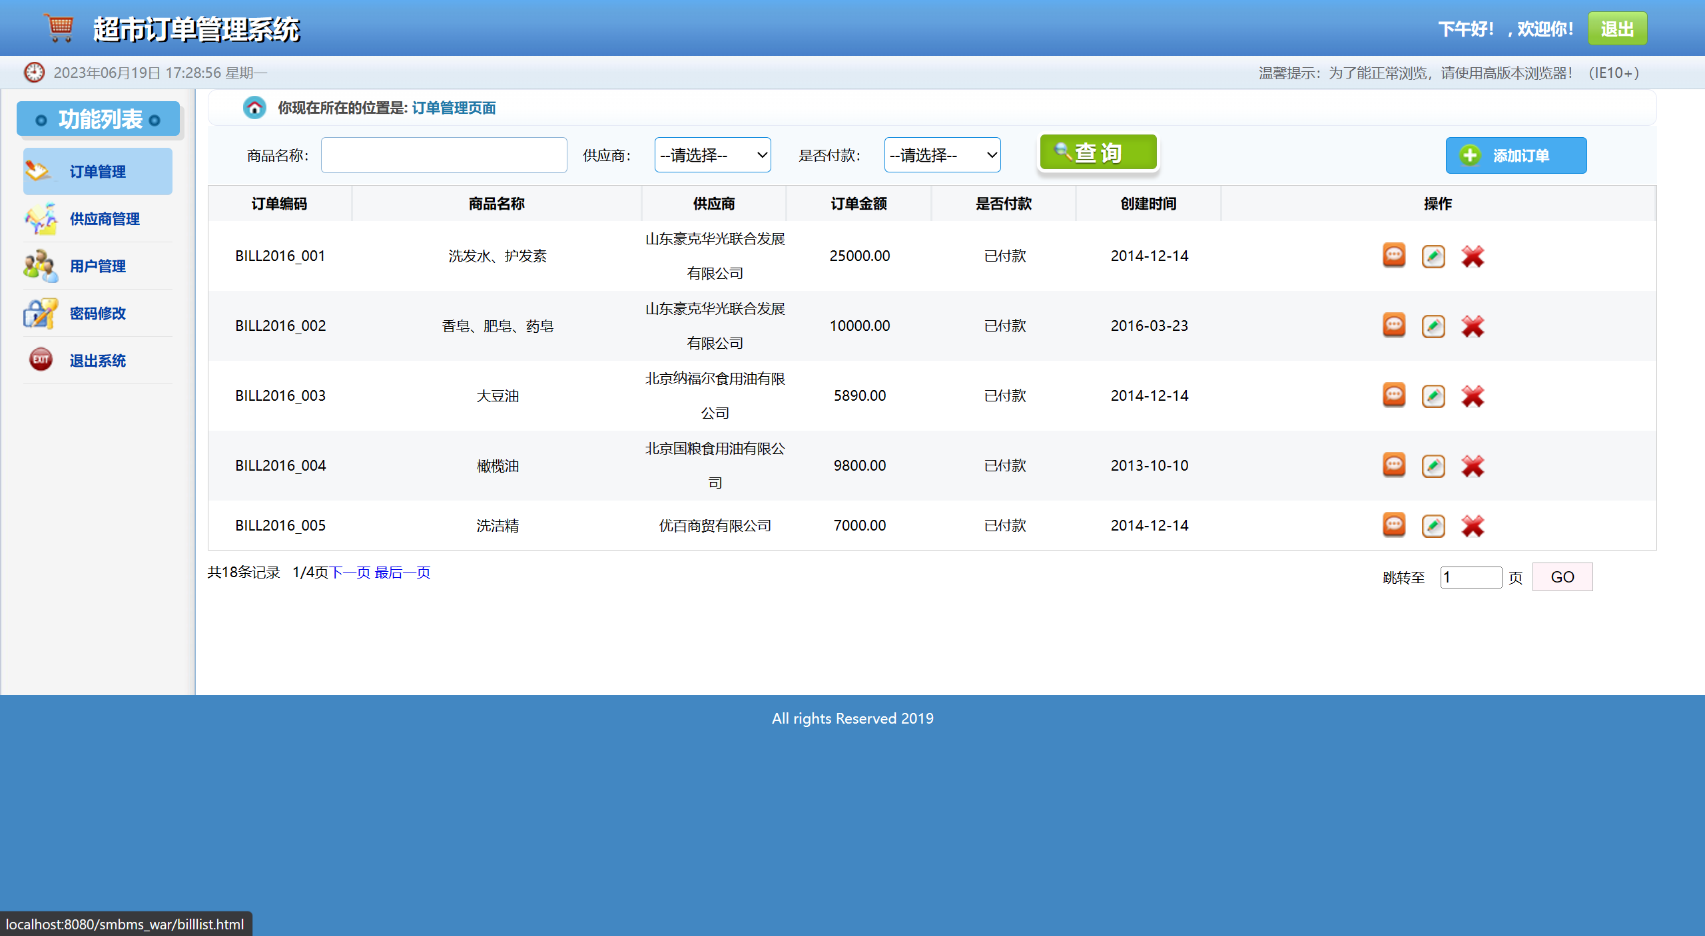Open the 是否付款 payment status dropdown
The height and width of the screenshot is (936, 1705).
click(942, 155)
